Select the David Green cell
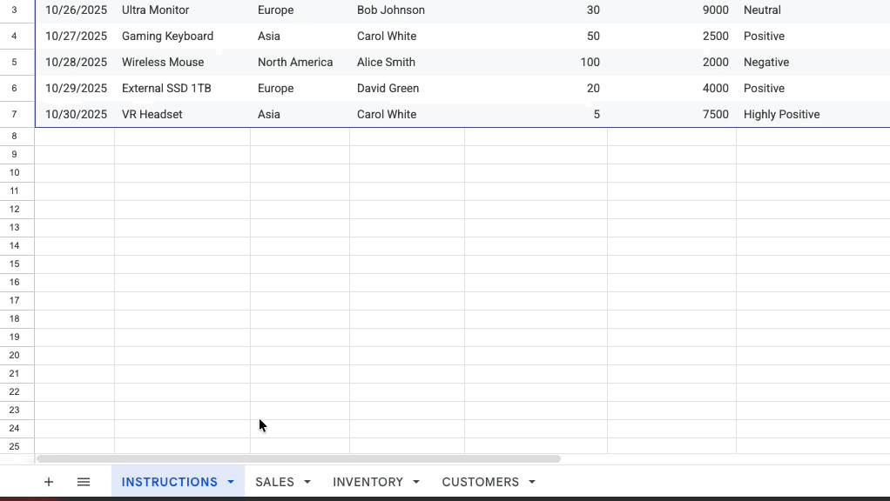Image resolution: width=890 pixels, height=501 pixels. 407,89
